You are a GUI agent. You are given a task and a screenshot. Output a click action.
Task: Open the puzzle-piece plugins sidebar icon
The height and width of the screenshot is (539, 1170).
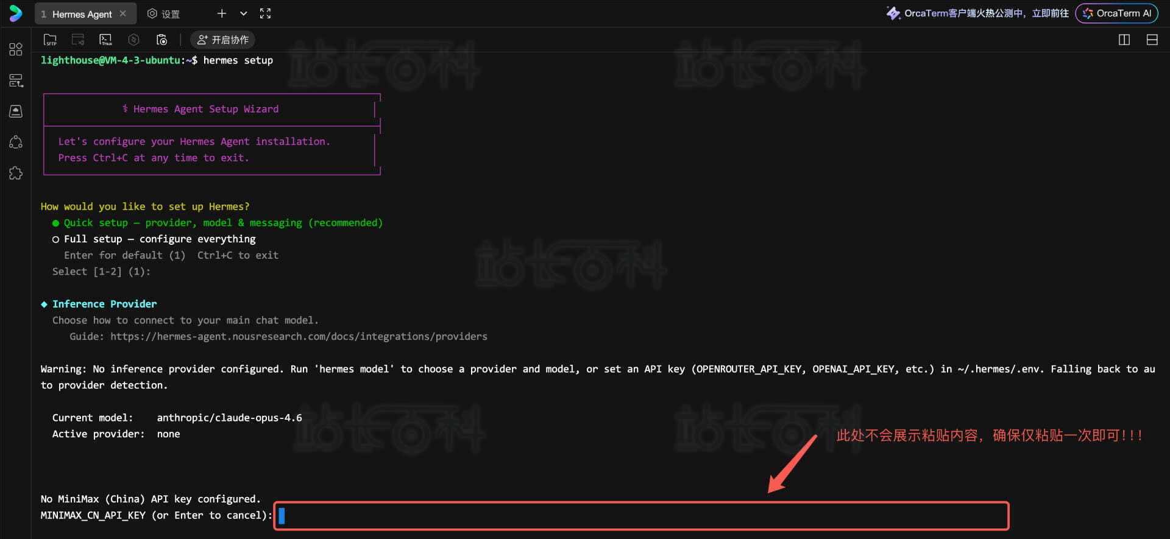coord(16,174)
